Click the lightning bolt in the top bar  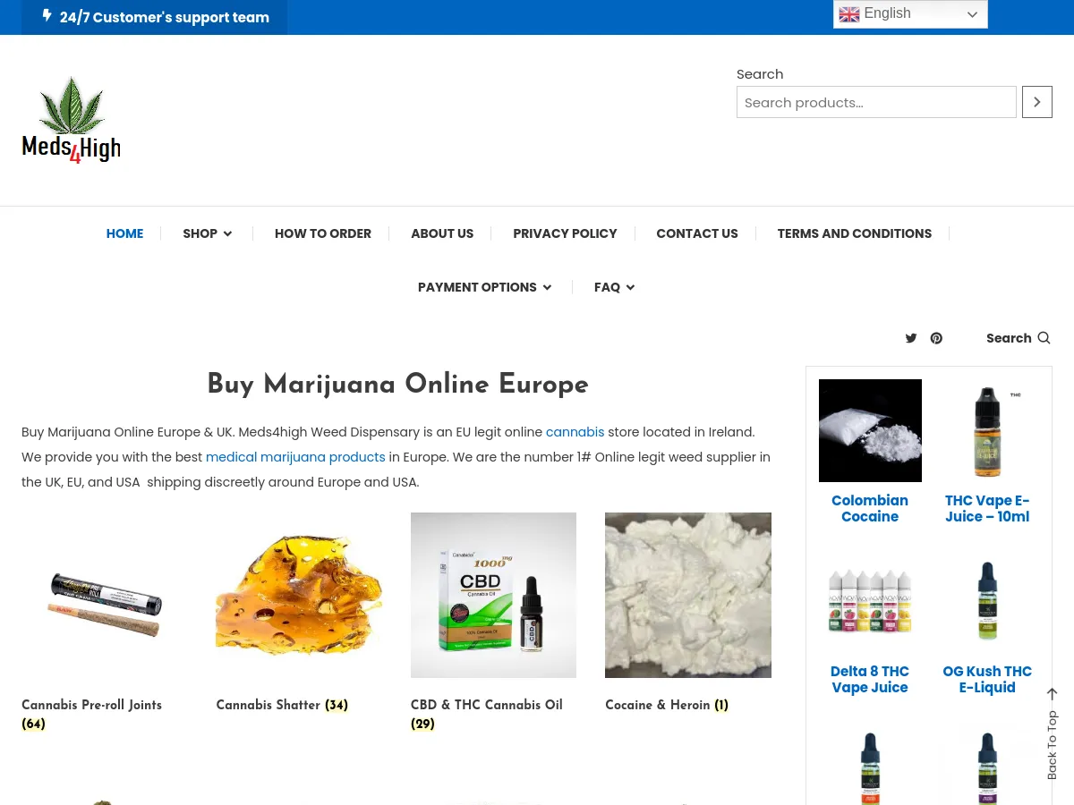click(47, 15)
